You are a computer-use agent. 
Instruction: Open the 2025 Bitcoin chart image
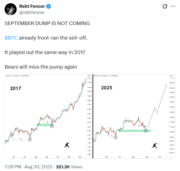click(134, 116)
